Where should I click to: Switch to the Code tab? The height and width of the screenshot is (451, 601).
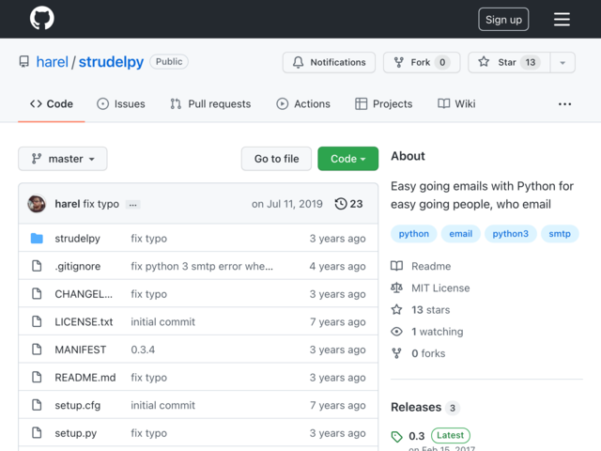[52, 104]
